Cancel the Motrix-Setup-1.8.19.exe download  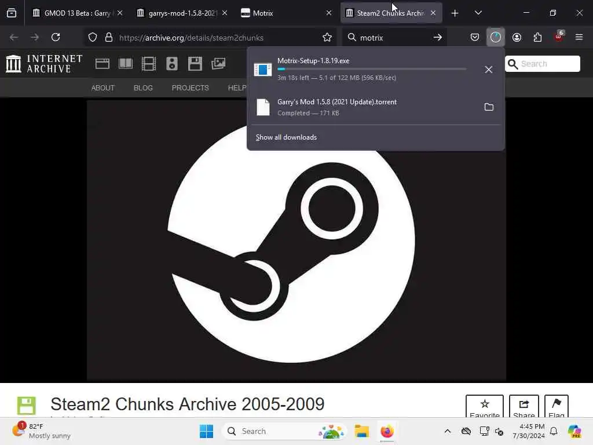pyautogui.click(x=489, y=70)
